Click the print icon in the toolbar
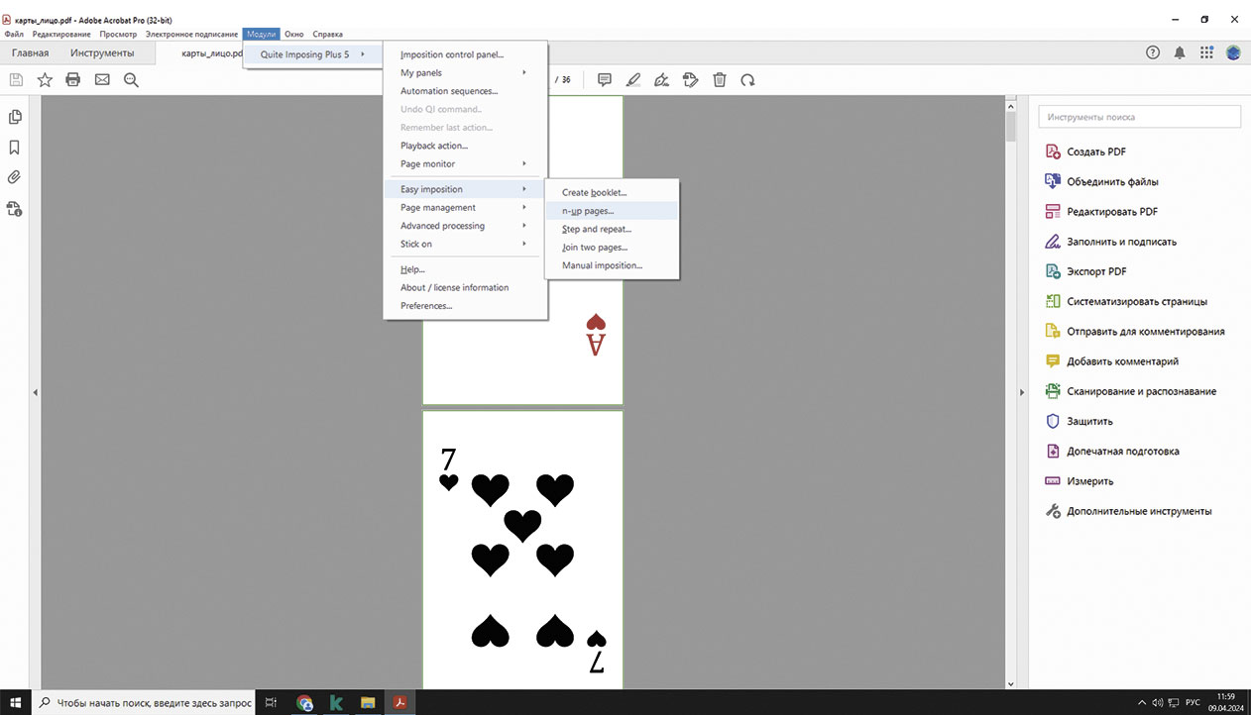Image resolution: width=1251 pixels, height=715 pixels. tap(72, 80)
